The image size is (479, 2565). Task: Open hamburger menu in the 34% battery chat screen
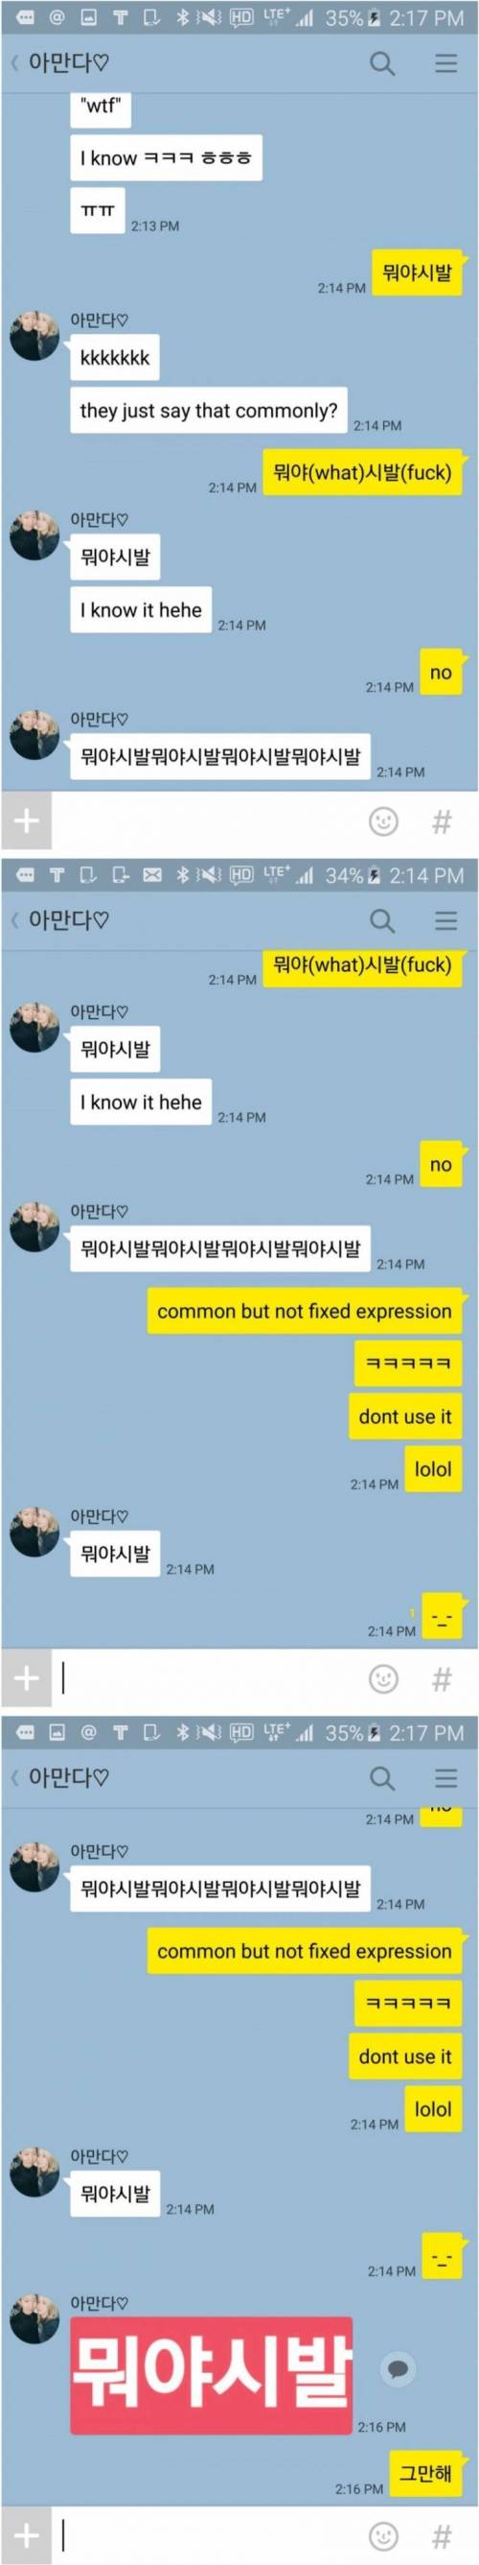446,920
